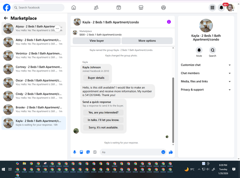Click chat scrollbar down arrow
The width and height of the screenshot is (240, 178).
pos(173,144)
